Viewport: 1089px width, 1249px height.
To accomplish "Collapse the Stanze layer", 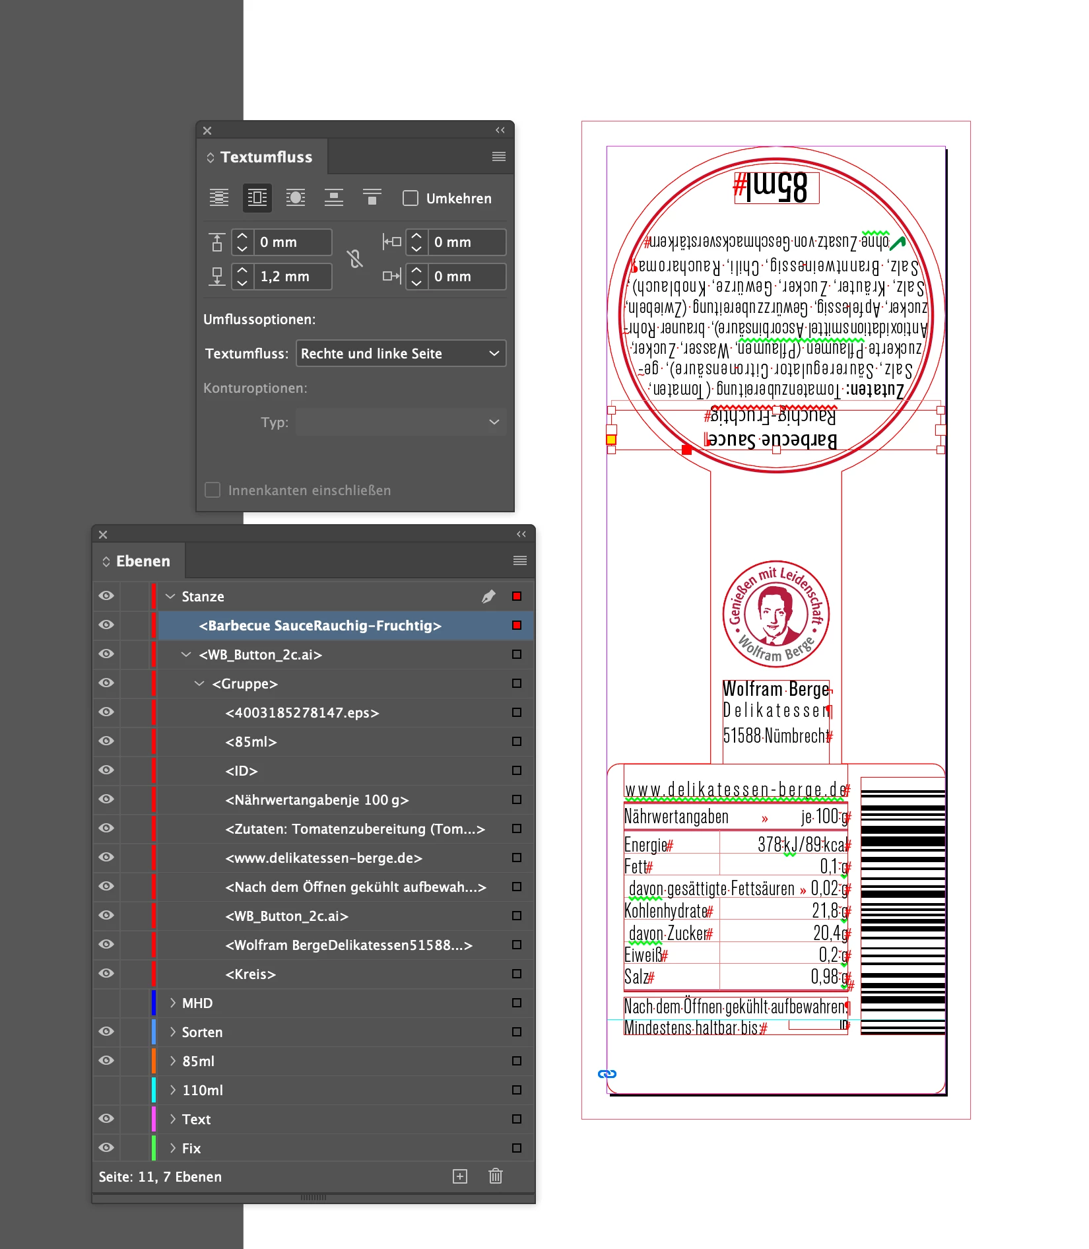I will [170, 596].
